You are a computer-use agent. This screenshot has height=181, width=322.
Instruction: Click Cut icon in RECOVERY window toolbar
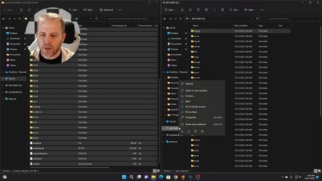[x=182, y=10]
